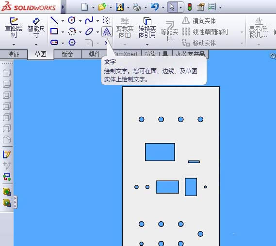Screen dimensions: 276x246
Task: Open the 智能尺寸 dropdown arrow
Action: [x=36, y=45]
